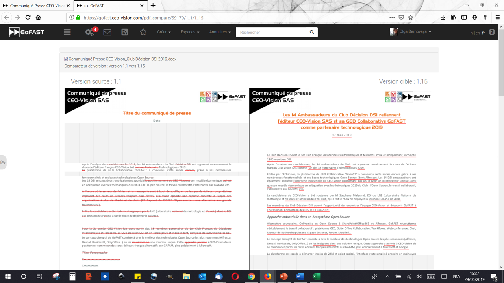Switch language to fr
504x283 pixels.
[484, 33]
